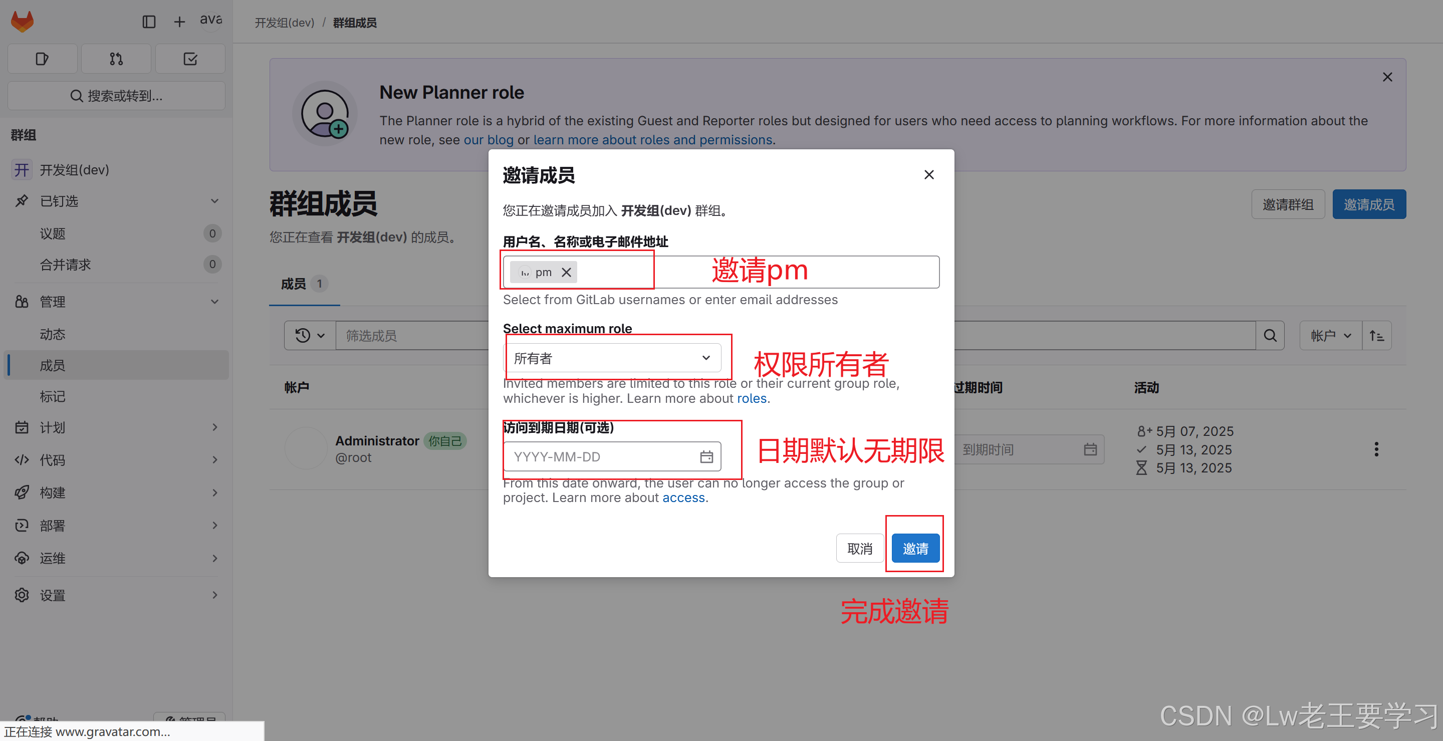Screen dimensions: 1443x741
Task: Click the member search magnifier button
Action: click(x=1270, y=336)
